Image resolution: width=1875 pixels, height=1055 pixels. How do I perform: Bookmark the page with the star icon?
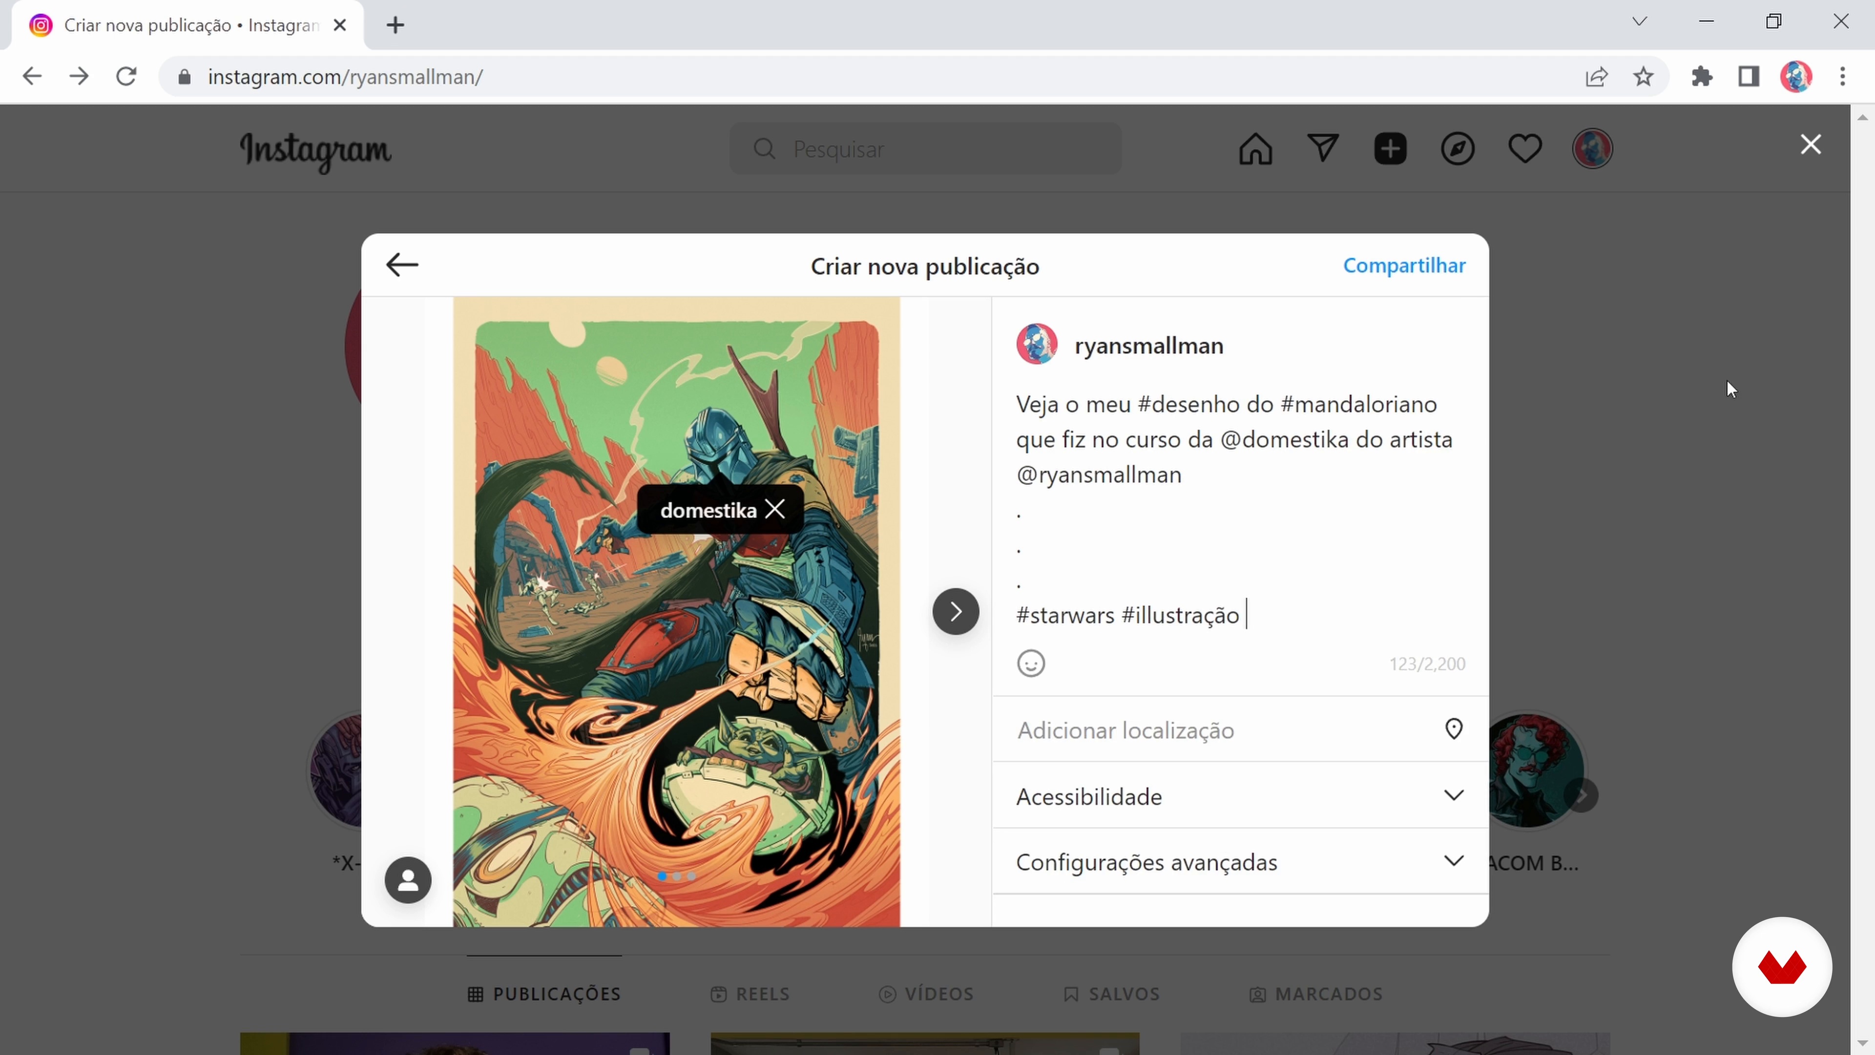(x=1644, y=77)
